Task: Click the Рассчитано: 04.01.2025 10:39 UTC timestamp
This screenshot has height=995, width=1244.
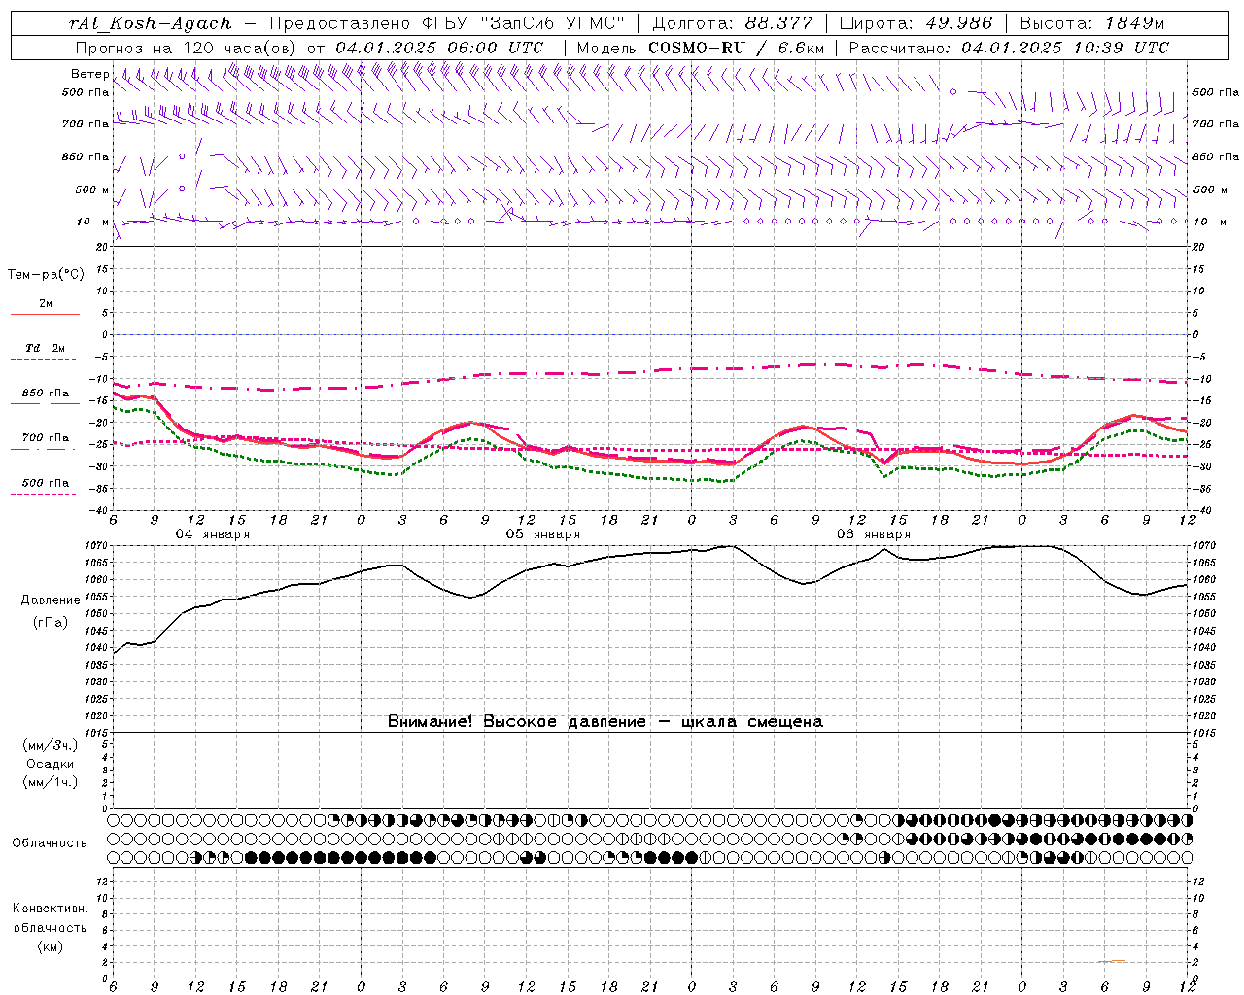Action: click(x=1010, y=48)
